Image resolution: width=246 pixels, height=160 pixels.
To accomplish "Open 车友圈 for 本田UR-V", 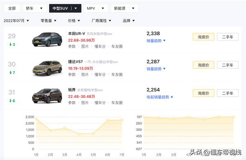I will pos(117,47).
